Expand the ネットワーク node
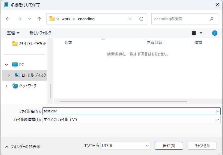 tap(6, 86)
